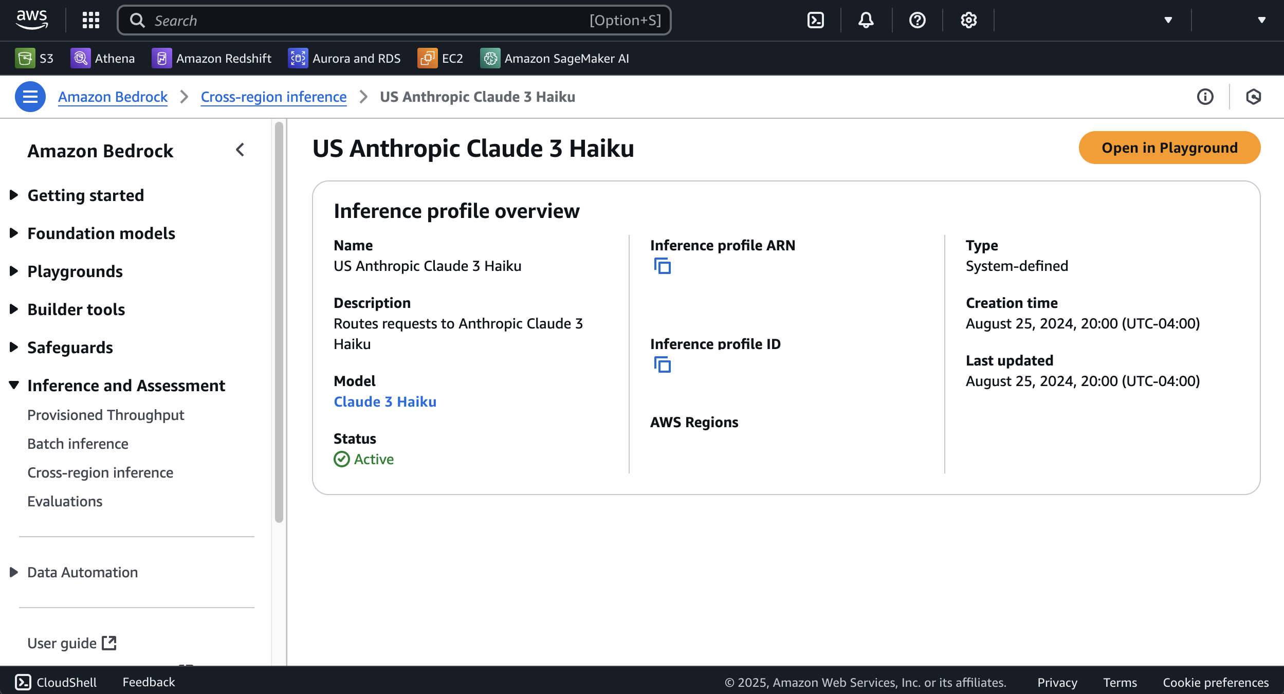Click the Amazon Redshift icon
The height and width of the screenshot is (694, 1284).
pyautogui.click(x=161, y=58)
